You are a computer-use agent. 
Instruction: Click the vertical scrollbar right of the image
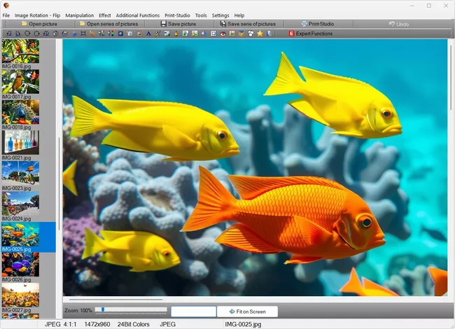click(x=451, y=77)
